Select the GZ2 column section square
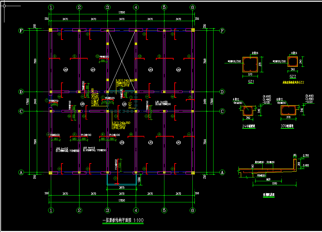 [x=293, y=62]
